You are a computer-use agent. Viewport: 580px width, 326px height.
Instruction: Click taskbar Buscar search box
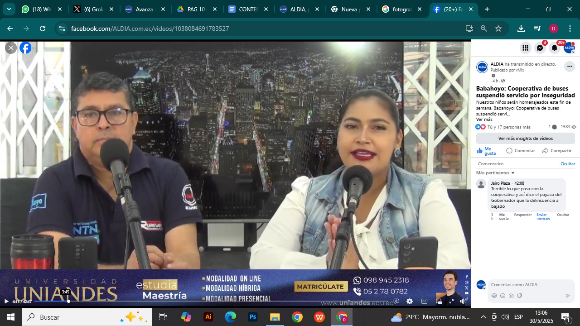[x=87, y=317]
